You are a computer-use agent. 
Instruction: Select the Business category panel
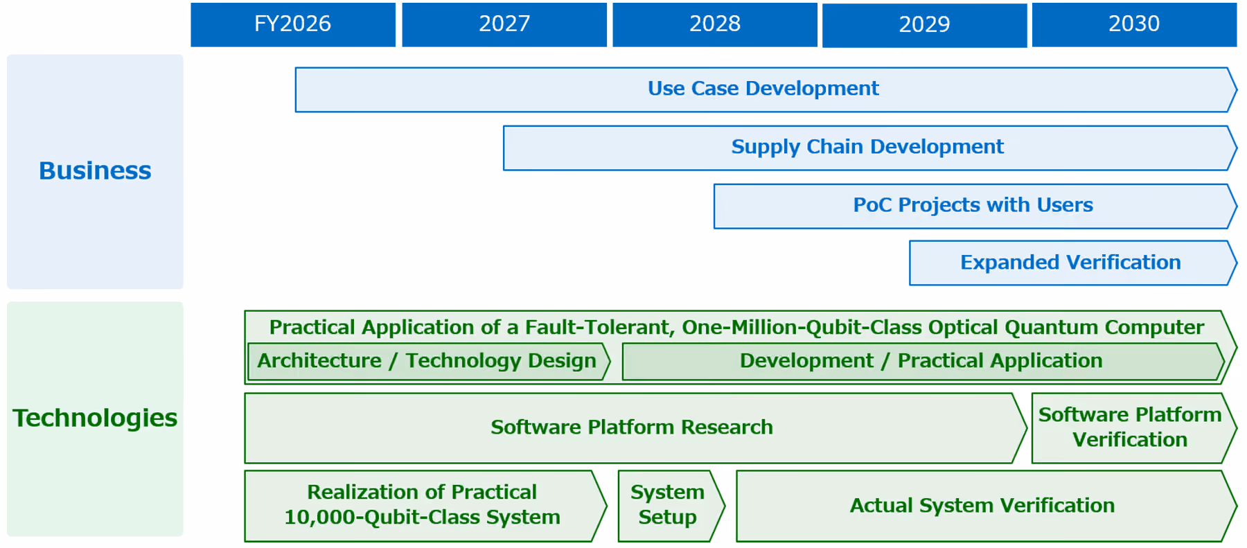tap(95, 171)
